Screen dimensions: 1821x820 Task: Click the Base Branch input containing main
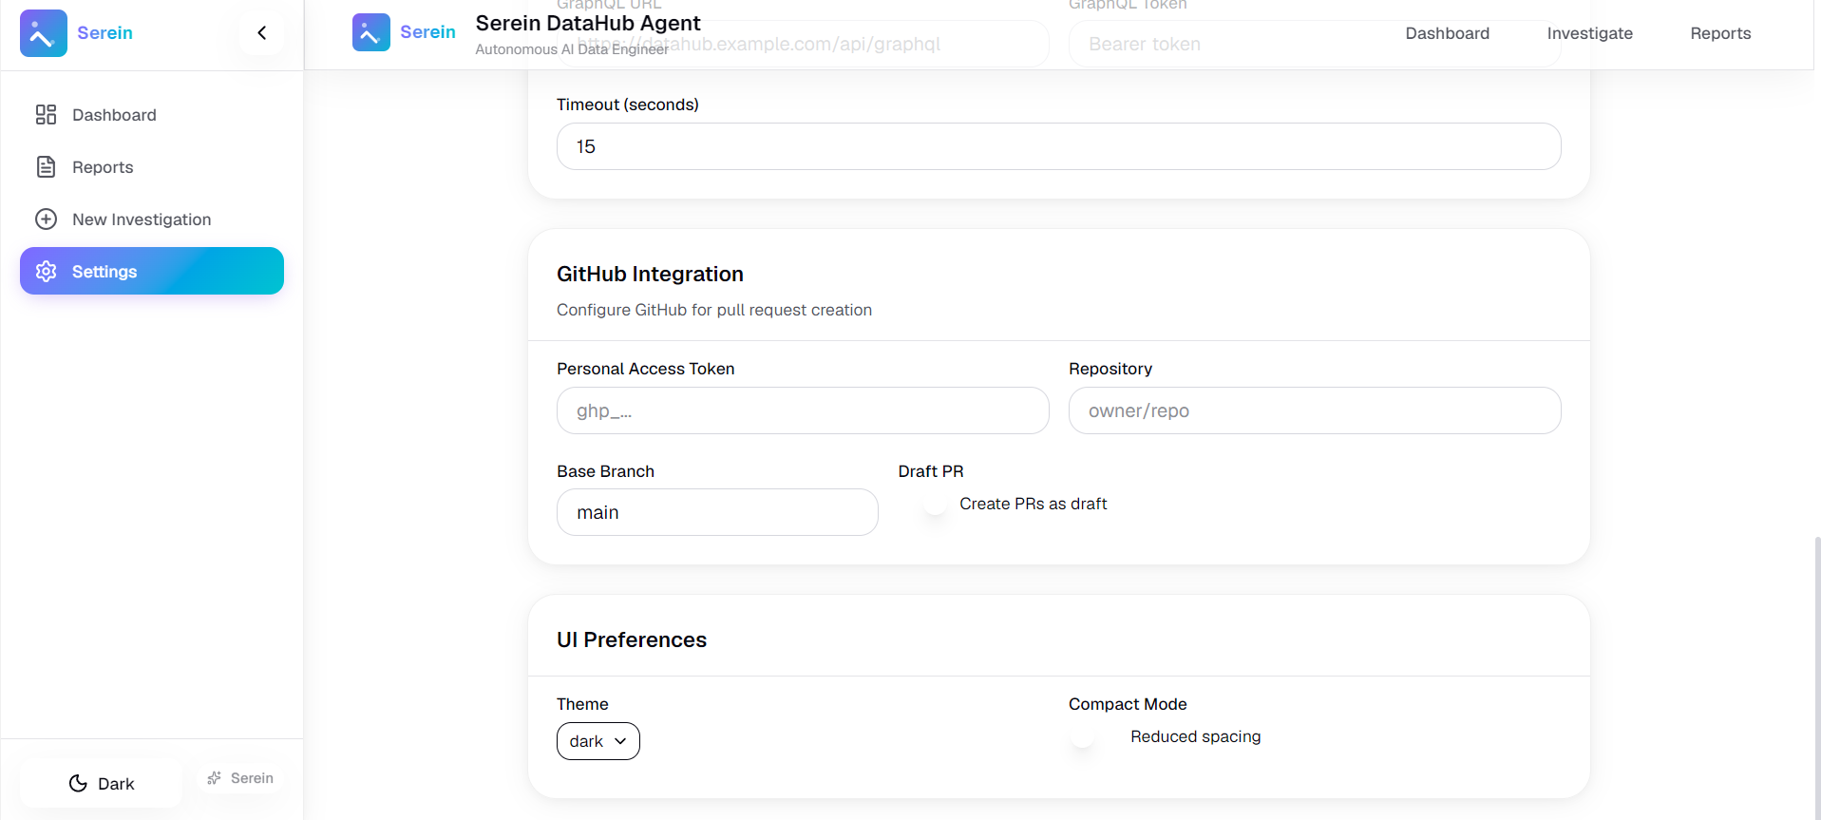tap(717, 512)
